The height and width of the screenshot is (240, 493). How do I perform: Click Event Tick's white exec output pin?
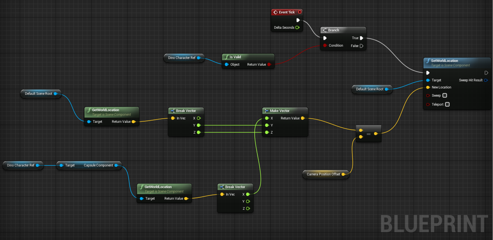point(298,20)
